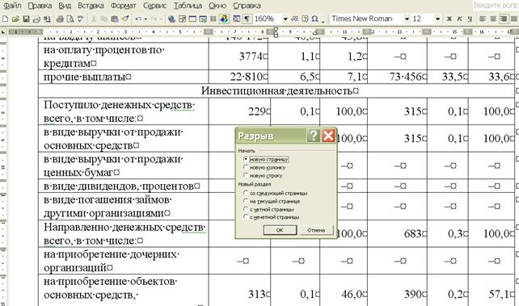519x306 pixels.
Task: Toggle non-printing characters pilcrow button
Action: (247, 19)
